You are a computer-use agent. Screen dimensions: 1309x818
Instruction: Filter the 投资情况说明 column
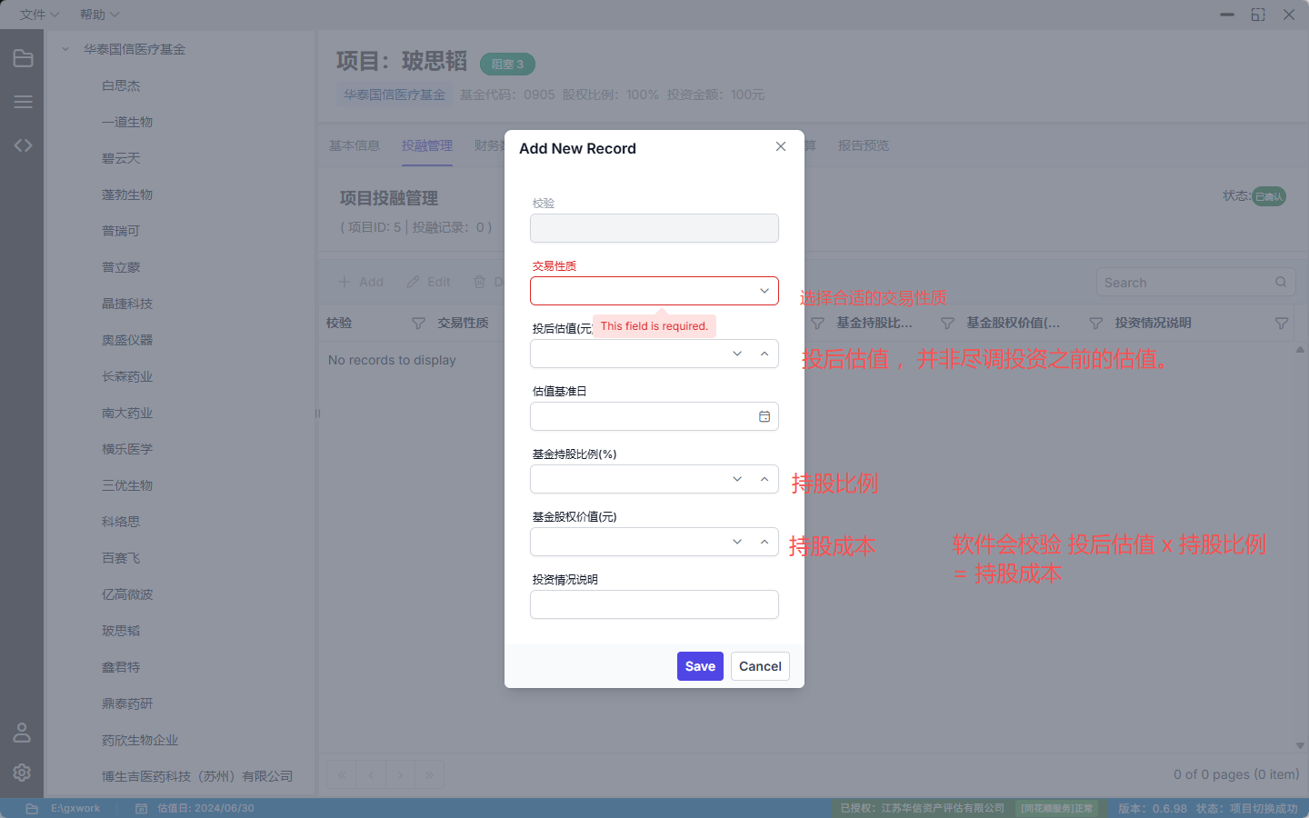point(1282,323)
